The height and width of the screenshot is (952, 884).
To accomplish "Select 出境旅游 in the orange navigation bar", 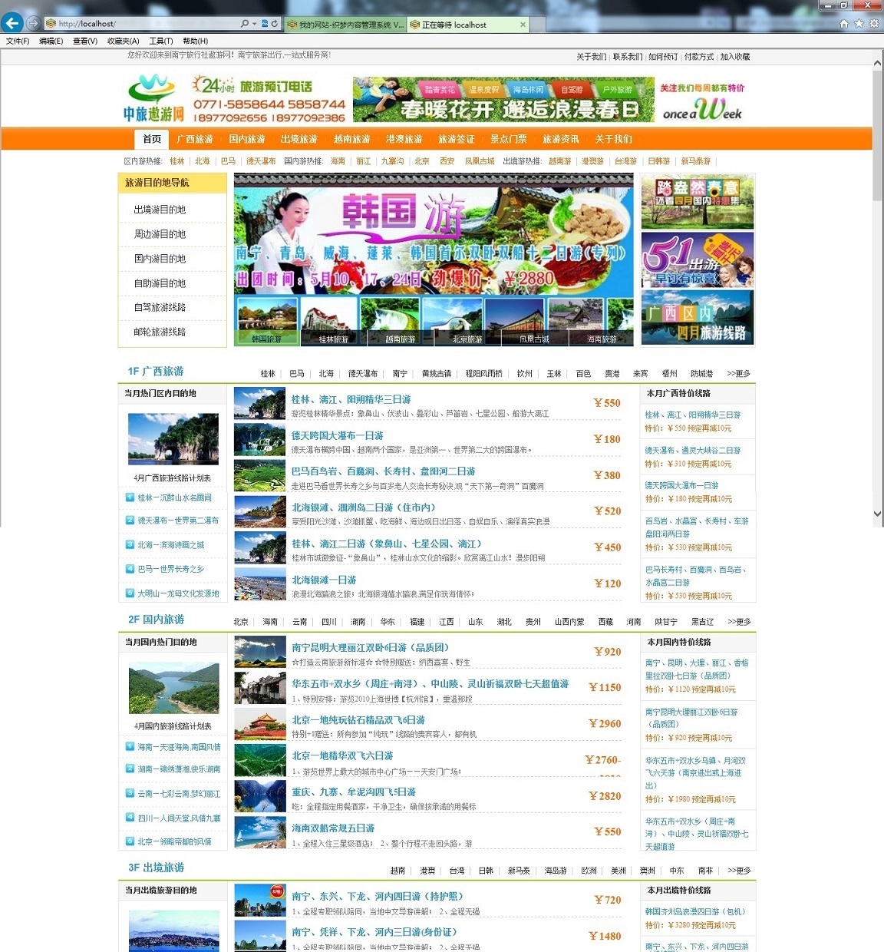I will (299, 139).
